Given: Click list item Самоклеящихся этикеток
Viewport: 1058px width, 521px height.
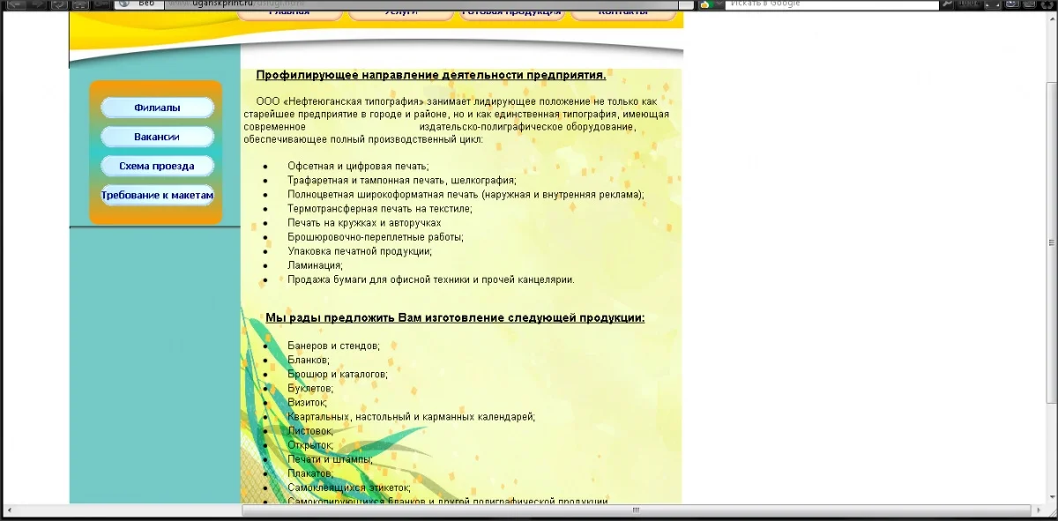Looking at the screenshot, I should (x=349, y=488).
